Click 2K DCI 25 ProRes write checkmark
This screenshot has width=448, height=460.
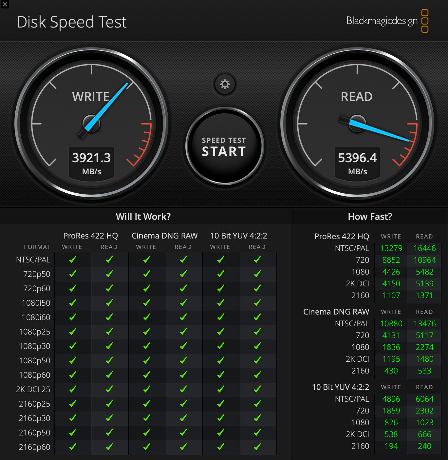coord(72,389)
